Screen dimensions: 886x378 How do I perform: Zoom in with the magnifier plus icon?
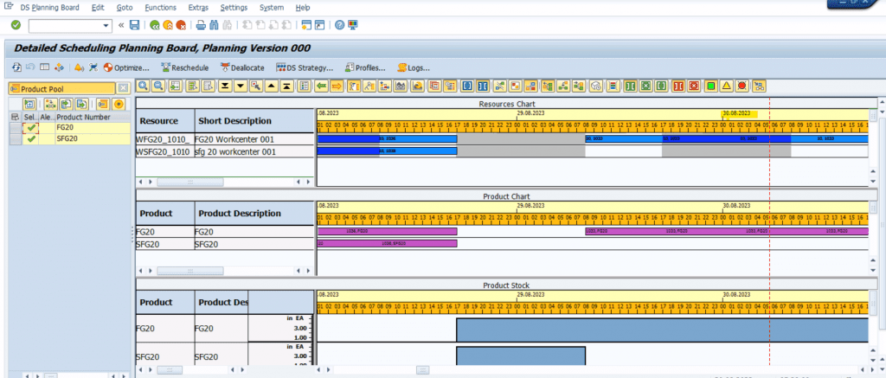coord(143,86)
